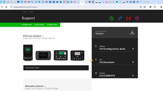Click green chip icon beside DSECODESYS
Screen dimensions: 163x91
(x=96, y=73)
